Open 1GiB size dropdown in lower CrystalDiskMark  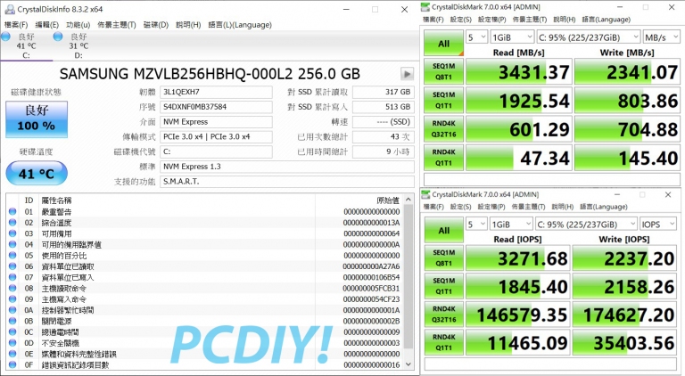(511, 225)
